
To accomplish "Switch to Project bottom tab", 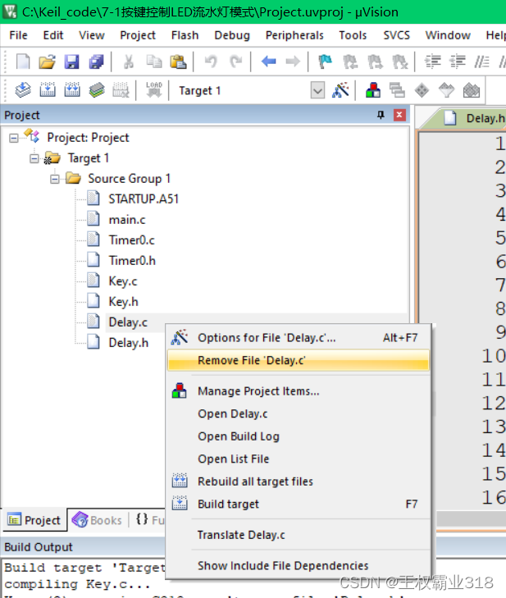I will [x=34, y=520].
